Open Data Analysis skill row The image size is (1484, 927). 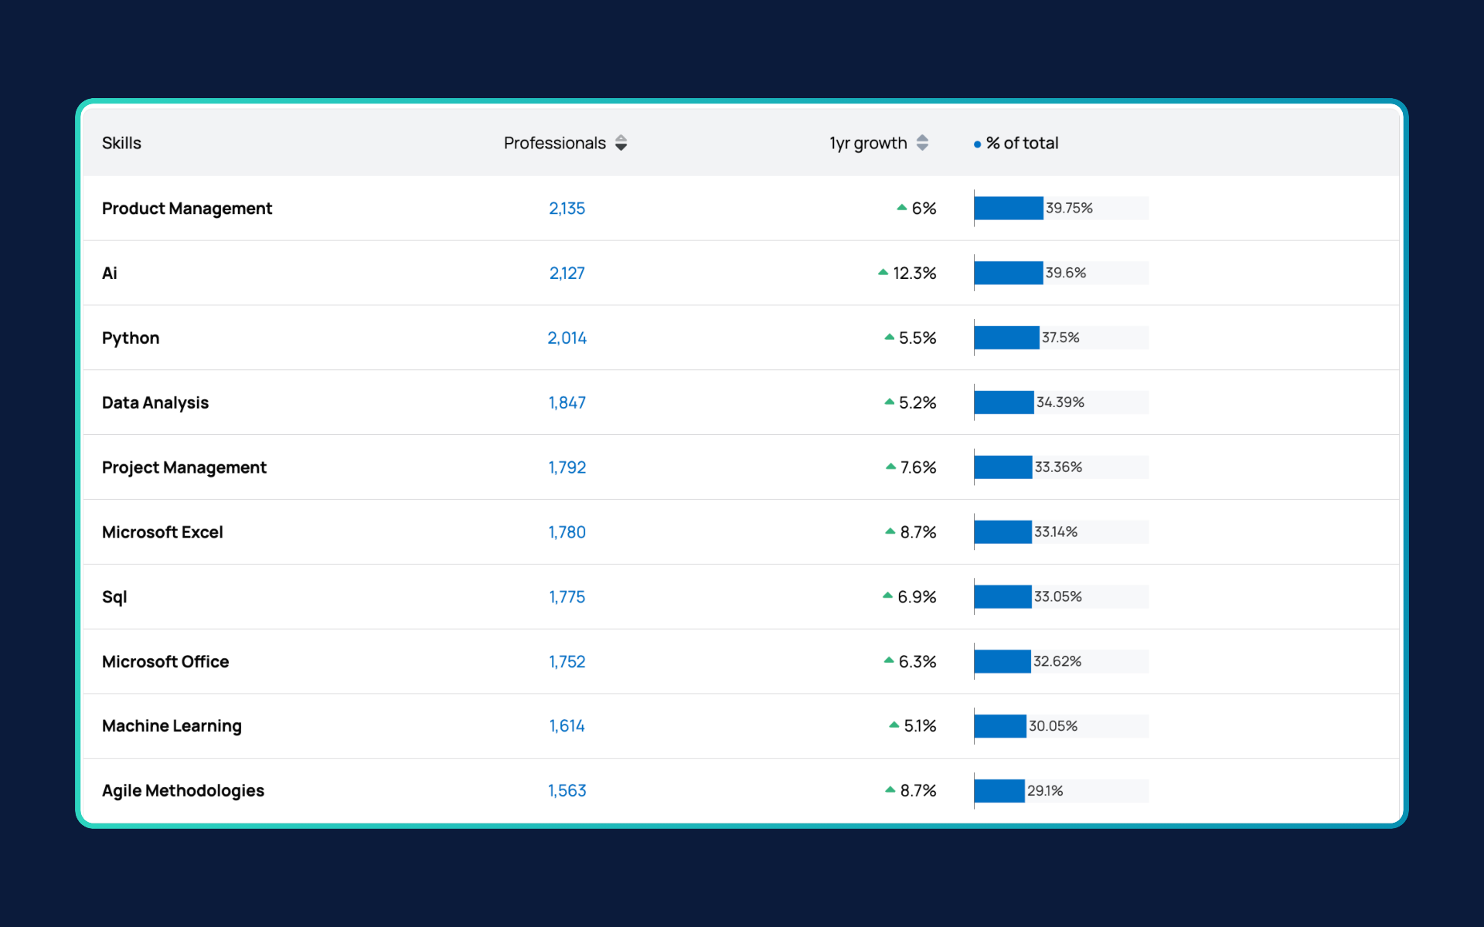click(x=741, y=402)
